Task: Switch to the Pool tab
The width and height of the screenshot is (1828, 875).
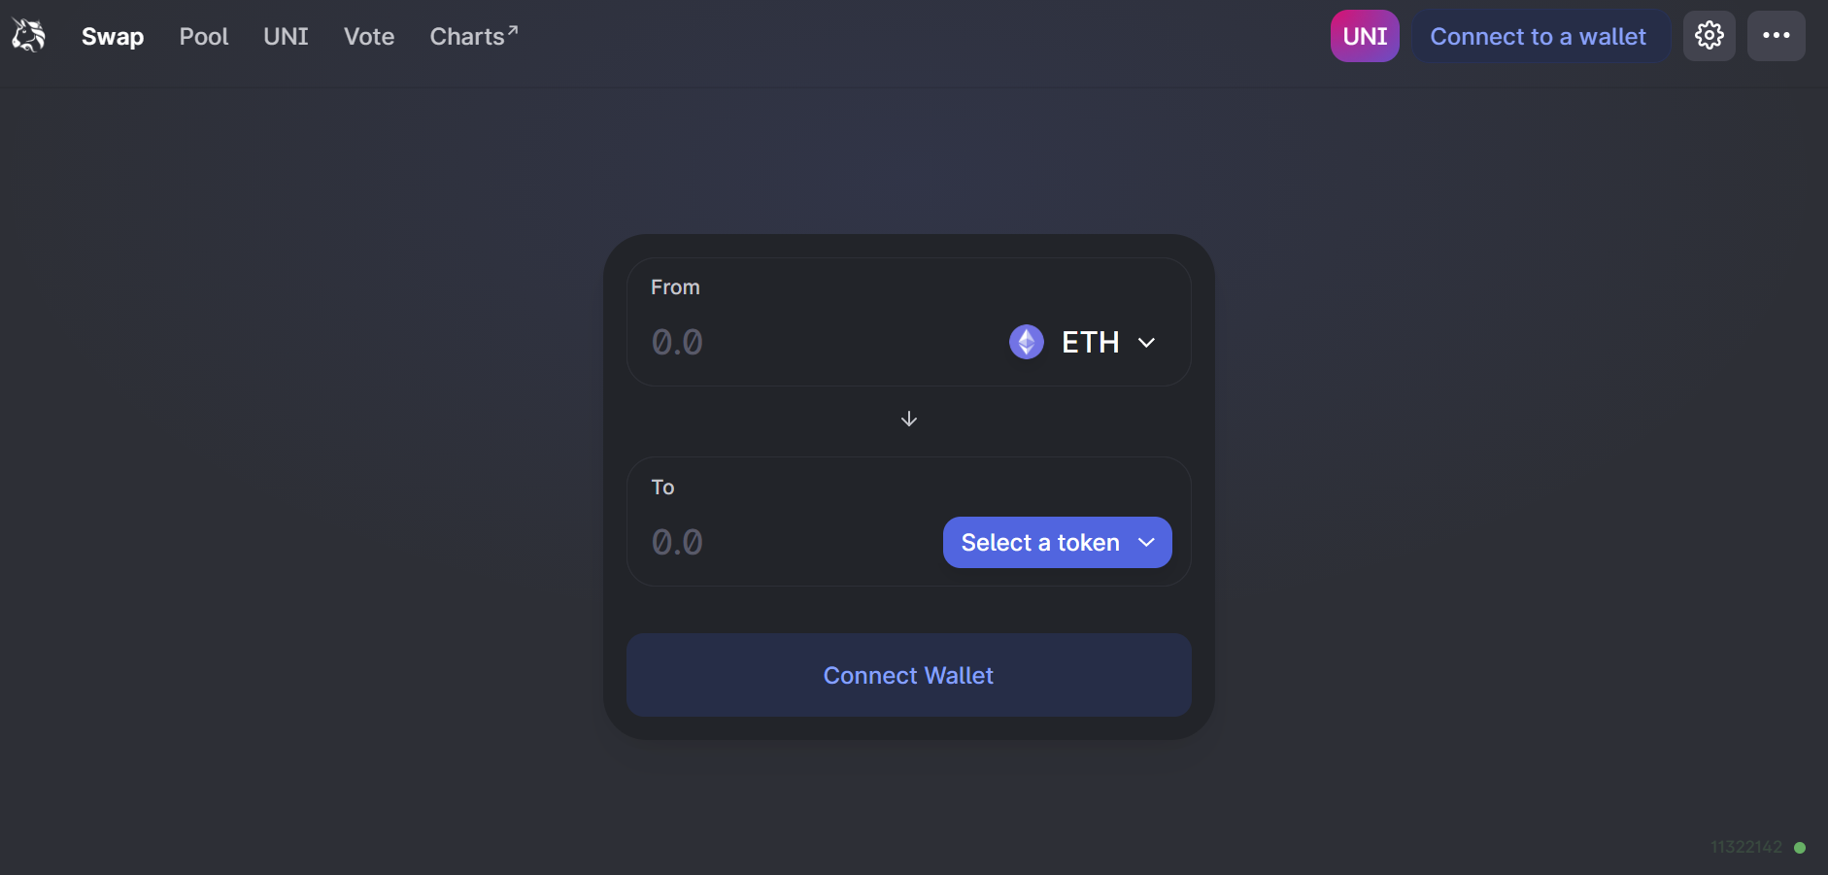Action: click(x=204, y=36)
